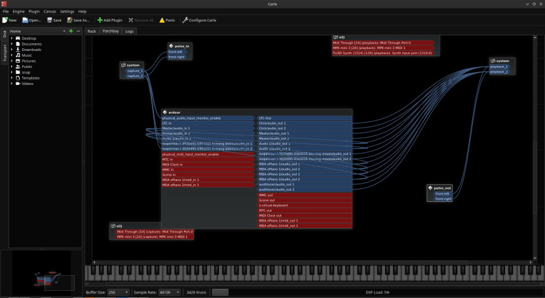
Task: Expand the Downloads tree item
Action: [x=12, y=50]
